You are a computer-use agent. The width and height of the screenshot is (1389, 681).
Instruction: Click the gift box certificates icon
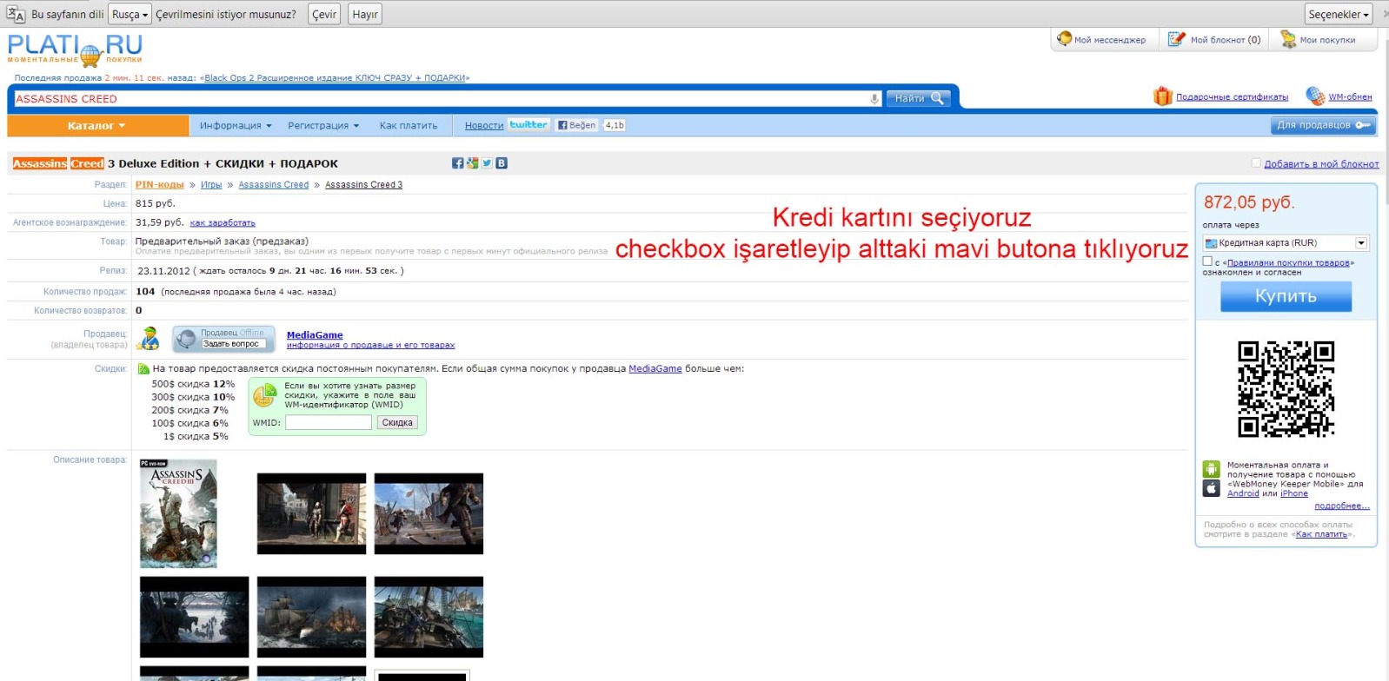click(x=1162, y=96)
